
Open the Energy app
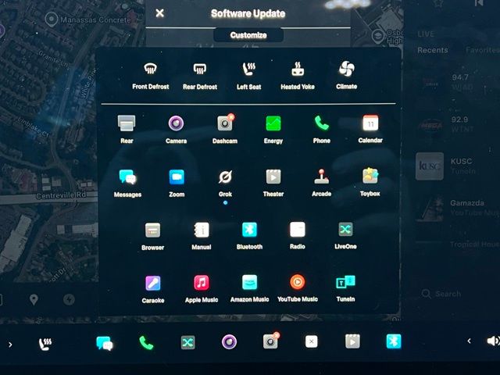[273, 123]
